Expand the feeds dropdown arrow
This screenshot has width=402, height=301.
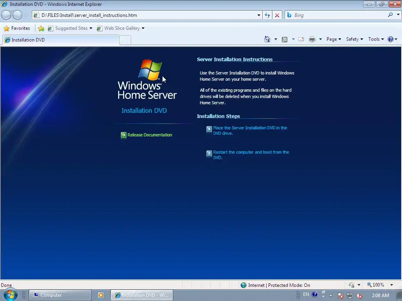[293, 39]
